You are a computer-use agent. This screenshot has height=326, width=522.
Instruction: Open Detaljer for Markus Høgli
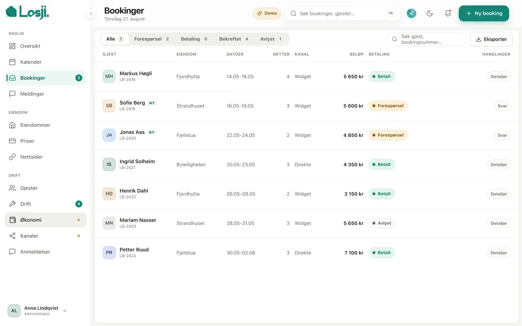tap(499, 77)
